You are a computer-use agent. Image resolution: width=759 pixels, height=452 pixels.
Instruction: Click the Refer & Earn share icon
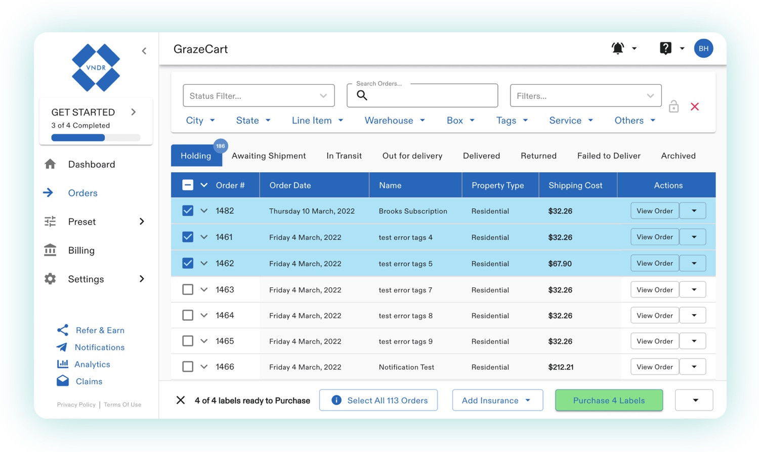[63, 330]
